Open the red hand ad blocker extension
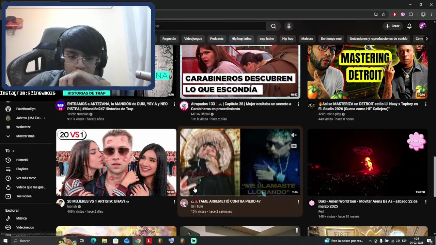Image resolution: width=436 pixels, height=245 pixels. (395, 14)
